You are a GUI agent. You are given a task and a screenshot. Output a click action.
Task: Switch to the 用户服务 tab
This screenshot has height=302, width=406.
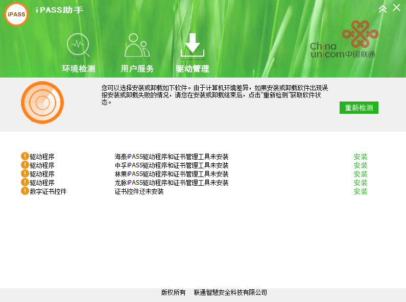137,68
